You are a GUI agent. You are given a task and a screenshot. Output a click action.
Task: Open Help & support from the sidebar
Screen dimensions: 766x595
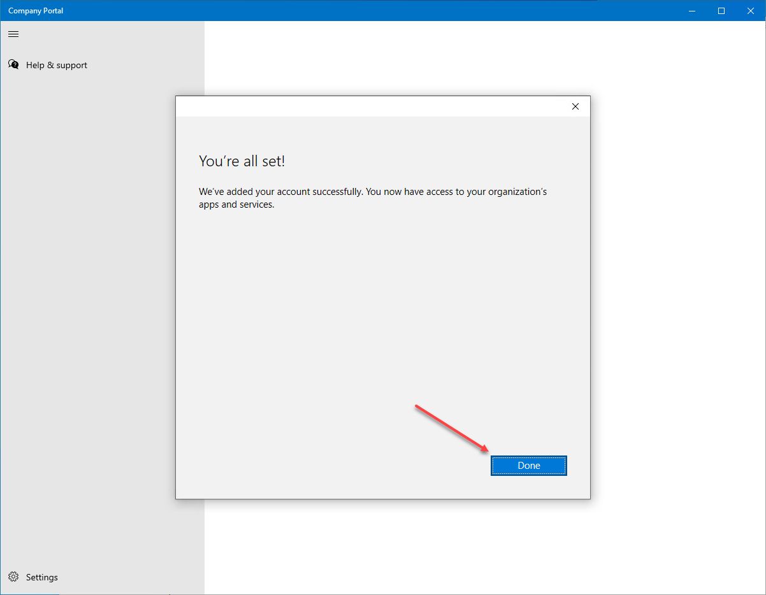[x=57, y=64]
